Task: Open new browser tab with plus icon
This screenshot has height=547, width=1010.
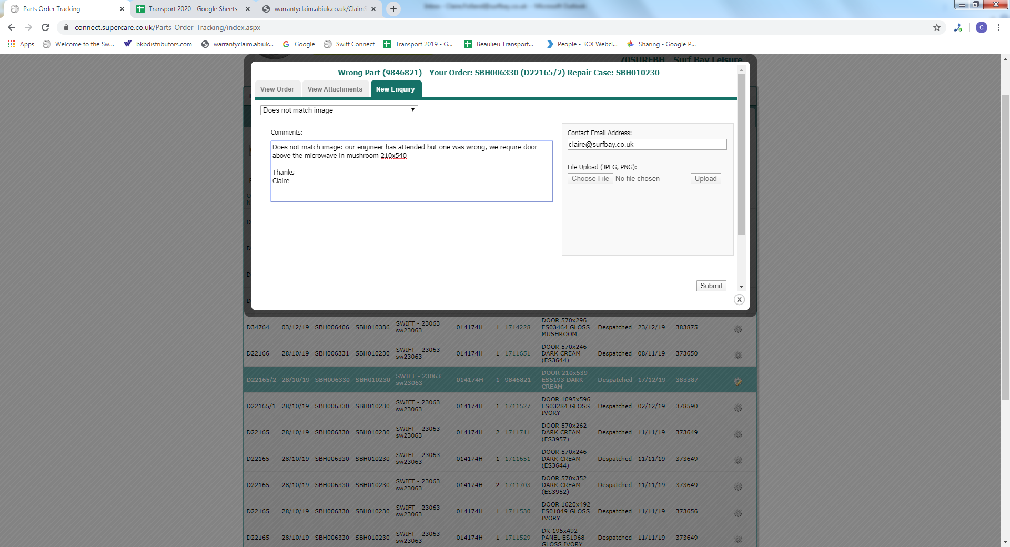Action: [x=393, y=9]
